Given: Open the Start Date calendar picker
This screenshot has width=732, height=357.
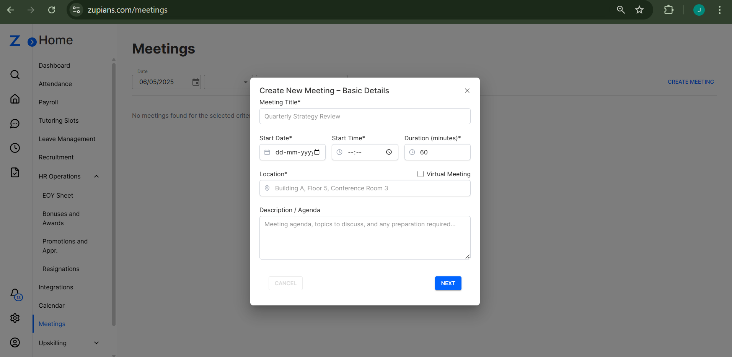Looking at the screenshot, I should (x=317, y=152).
